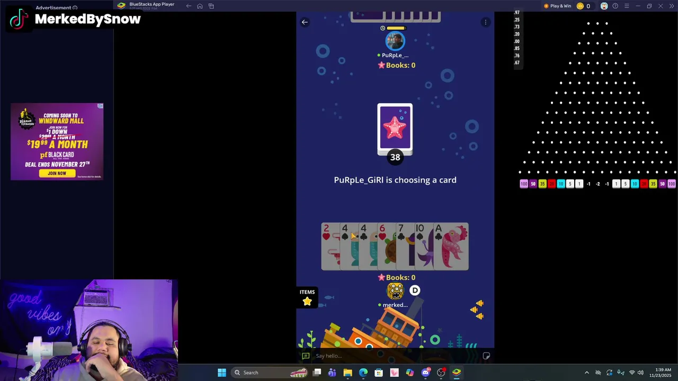Open Copilot from taskbar
The image size is (678, 381).
410,373
